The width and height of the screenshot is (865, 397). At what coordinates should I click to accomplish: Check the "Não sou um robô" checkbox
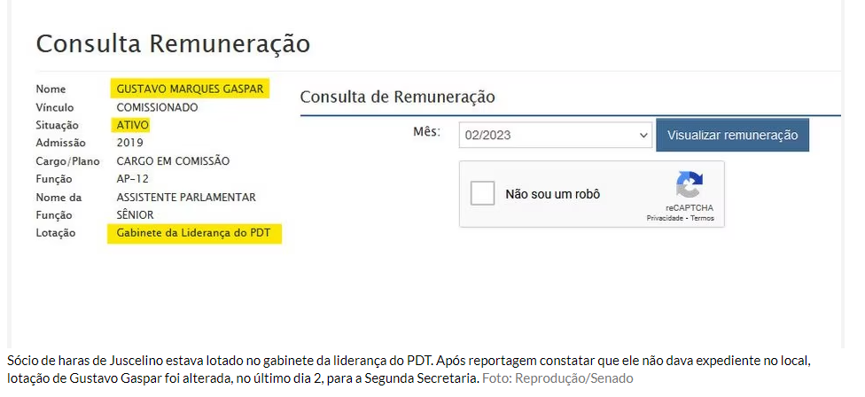pos(483,193)
